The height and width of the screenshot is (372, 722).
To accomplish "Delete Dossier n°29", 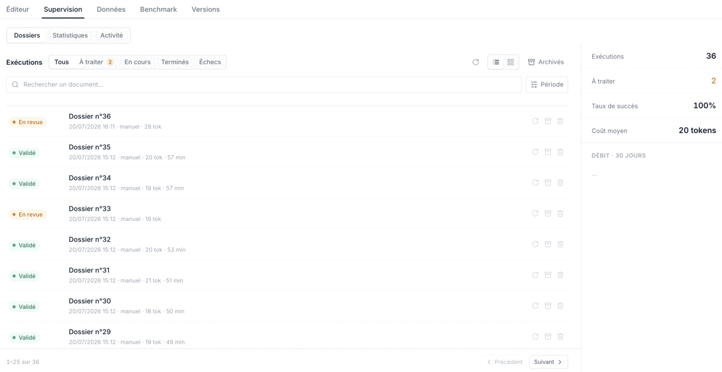I will (x=561, y=337).
